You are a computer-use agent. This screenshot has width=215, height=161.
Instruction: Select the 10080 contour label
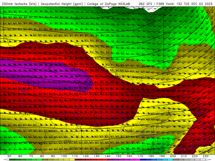[x=102, y=67]
